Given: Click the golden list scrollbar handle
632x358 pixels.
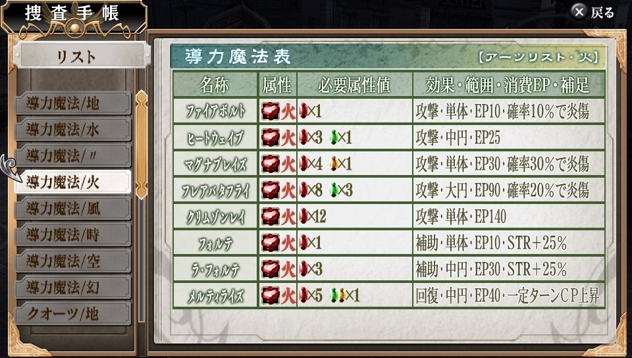Looking at the screenshot, I should tap(141, 145).
